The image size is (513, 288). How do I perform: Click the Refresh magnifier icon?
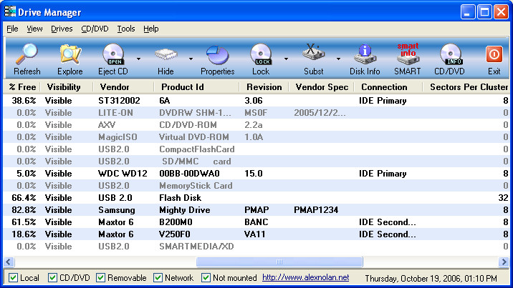[x=27, y=54]
